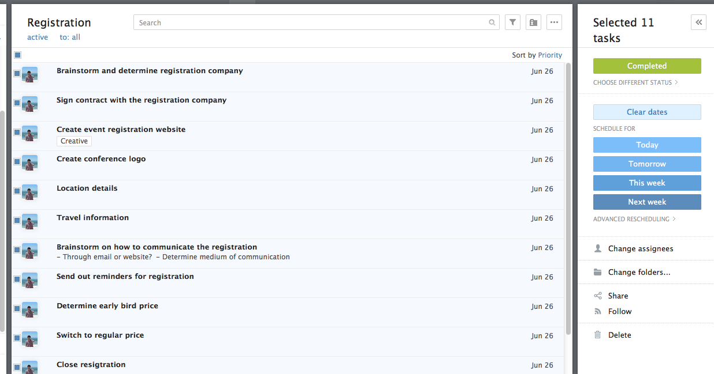This screenshot has width=714, height=374.
Task: Click the filter funnel icon
Action: coord(512,22)
